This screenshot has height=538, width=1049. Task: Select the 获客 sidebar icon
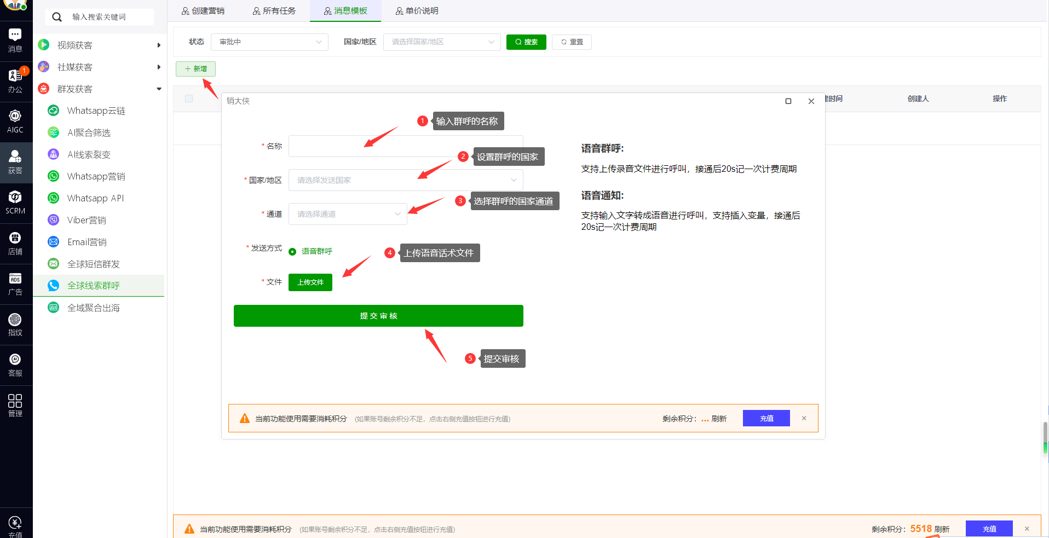pos(15,162)
